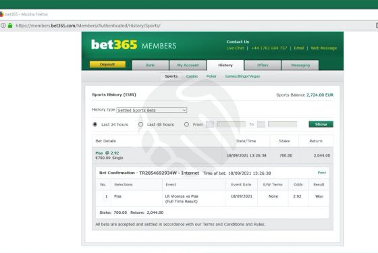Select the Sports sub-tab
The image size is (378, 253).
click(171, 76)
